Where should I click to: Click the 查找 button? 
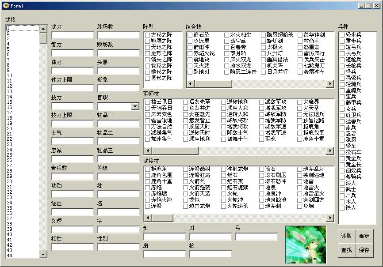pyautogui.click(x=347, y=250)
